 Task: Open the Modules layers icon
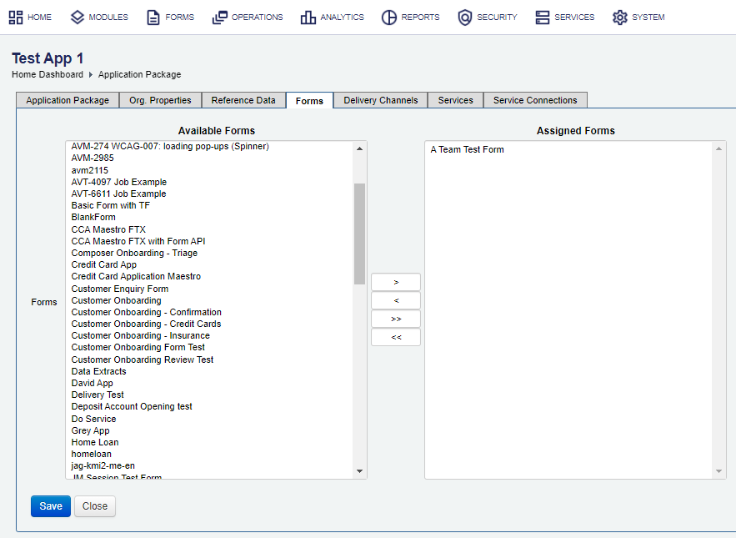pyautogui.click(x=78, y=18)
